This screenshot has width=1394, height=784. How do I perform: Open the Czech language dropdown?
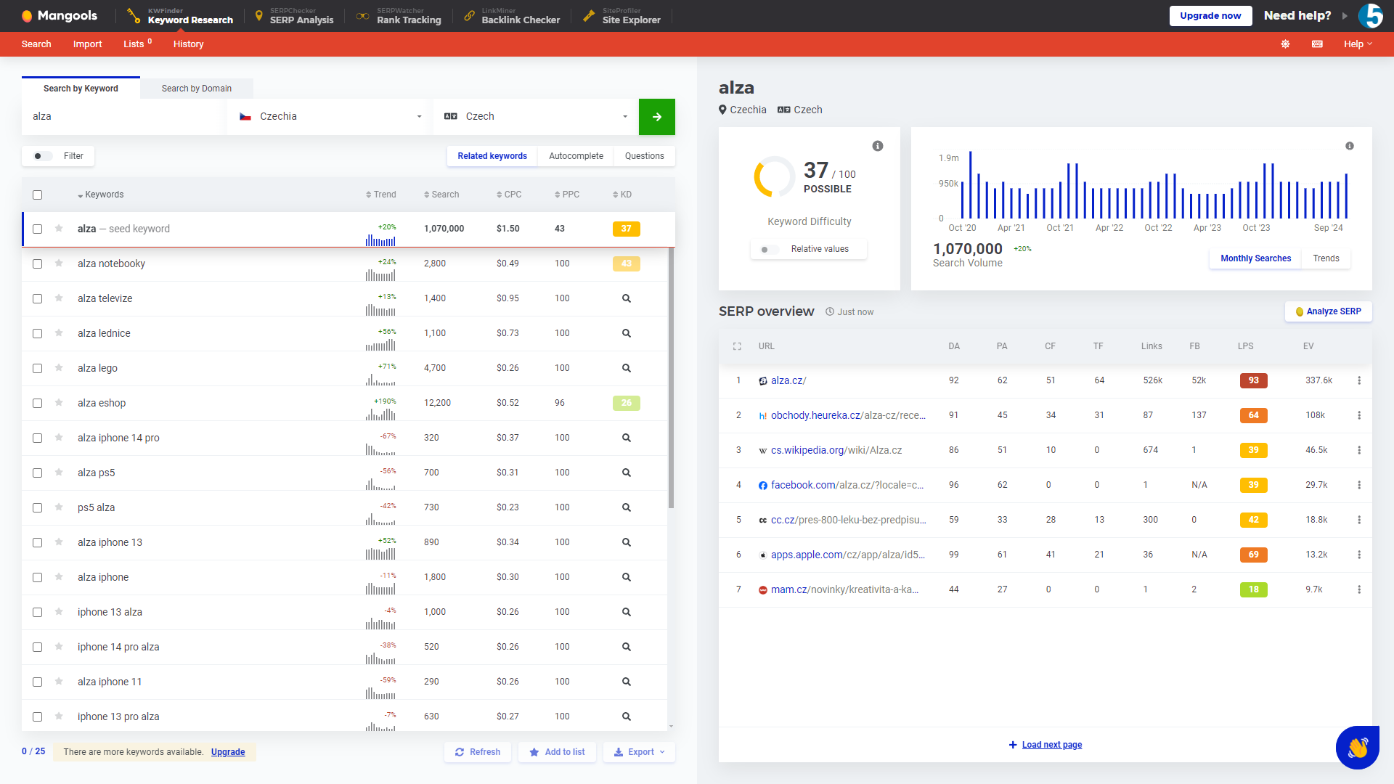tap(536, 117)
